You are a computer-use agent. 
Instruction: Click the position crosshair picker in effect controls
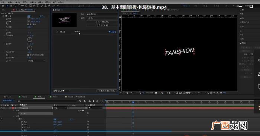(x=29, y=21)
